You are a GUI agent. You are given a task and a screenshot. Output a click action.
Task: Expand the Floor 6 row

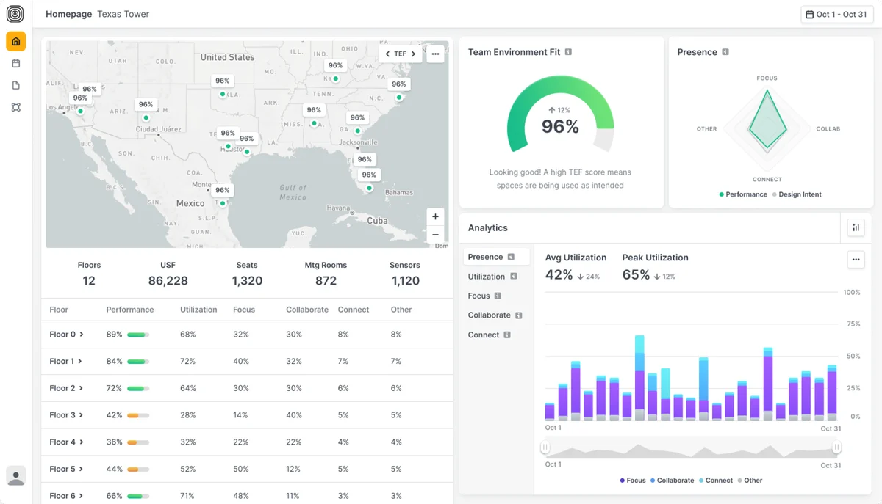pos(82,496)
